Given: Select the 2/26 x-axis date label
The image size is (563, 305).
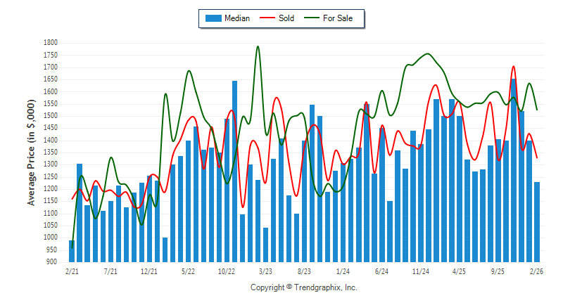Looking at the screenshot, I should tap(536, 271).
